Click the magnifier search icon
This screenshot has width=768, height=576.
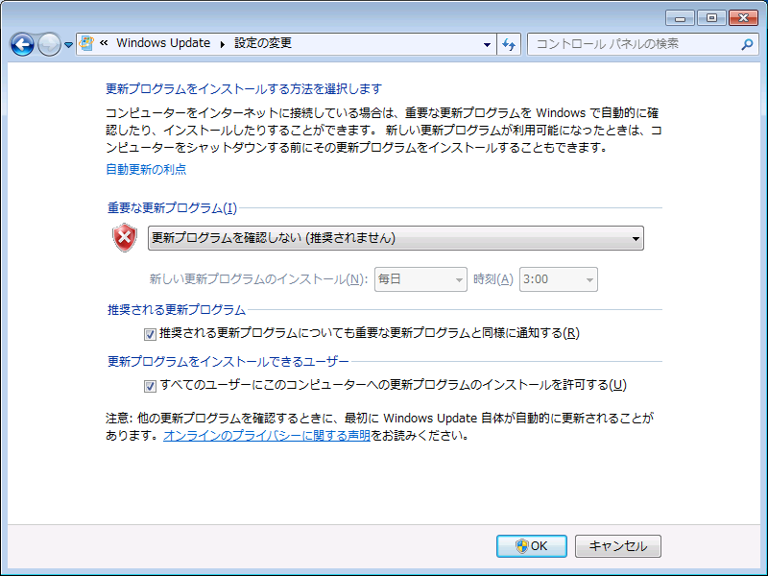click(747, 44)
